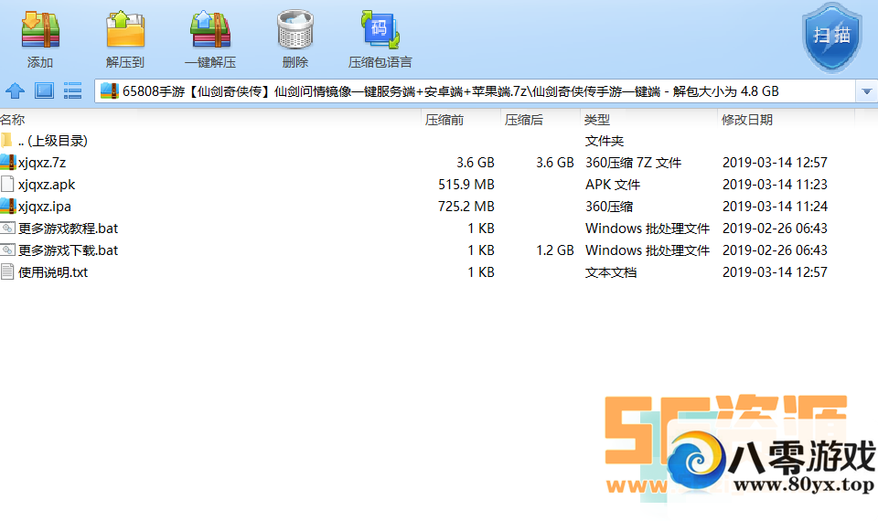The image size is (878, 521).
Task: Click the date of 更多游戏教程.bat row
Action: point(775,229)
